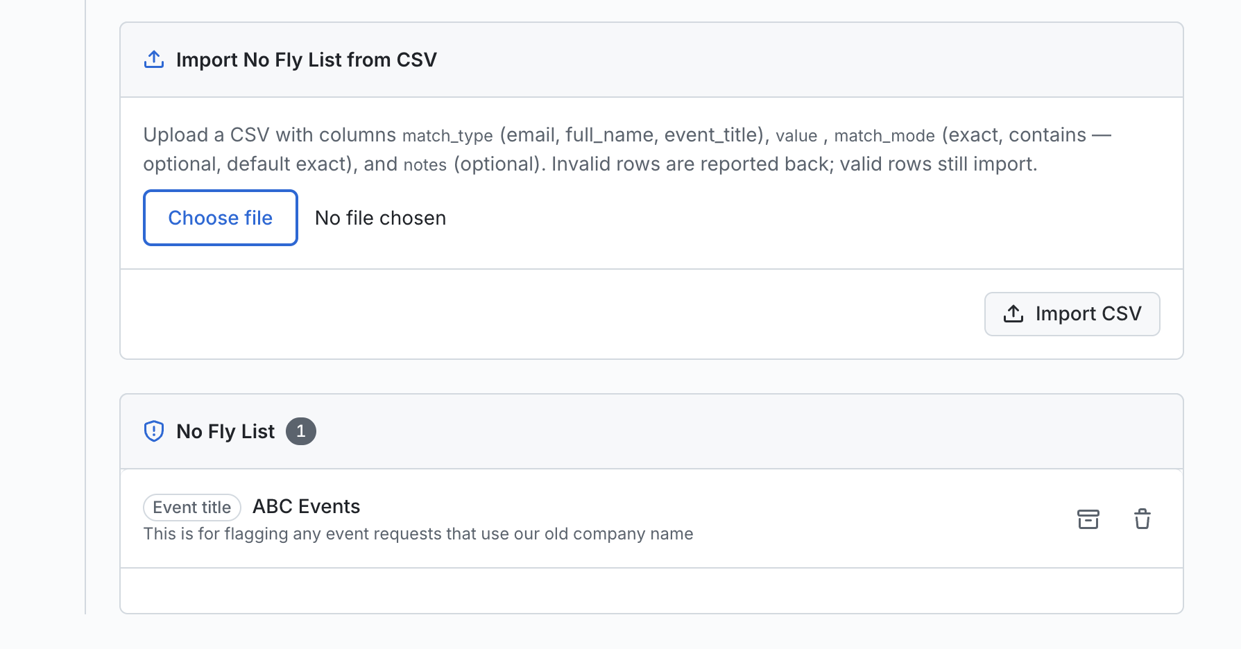
Task: Click the upload icon in the import header
Action: 153,60
